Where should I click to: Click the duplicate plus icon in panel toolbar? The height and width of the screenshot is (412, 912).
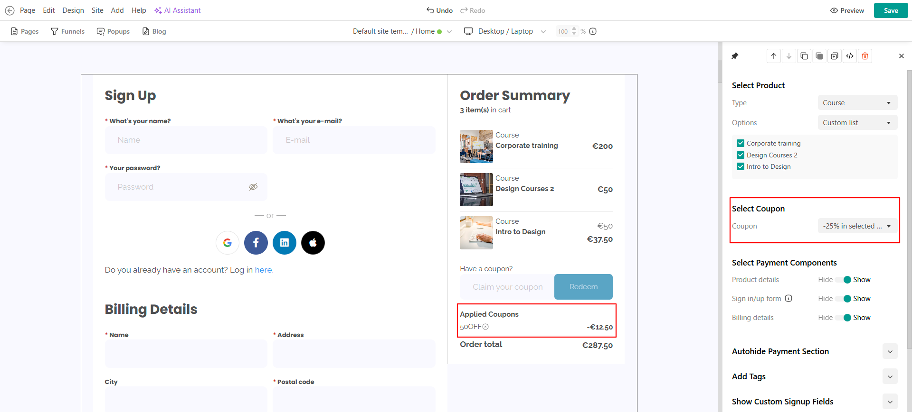(835, 56)
